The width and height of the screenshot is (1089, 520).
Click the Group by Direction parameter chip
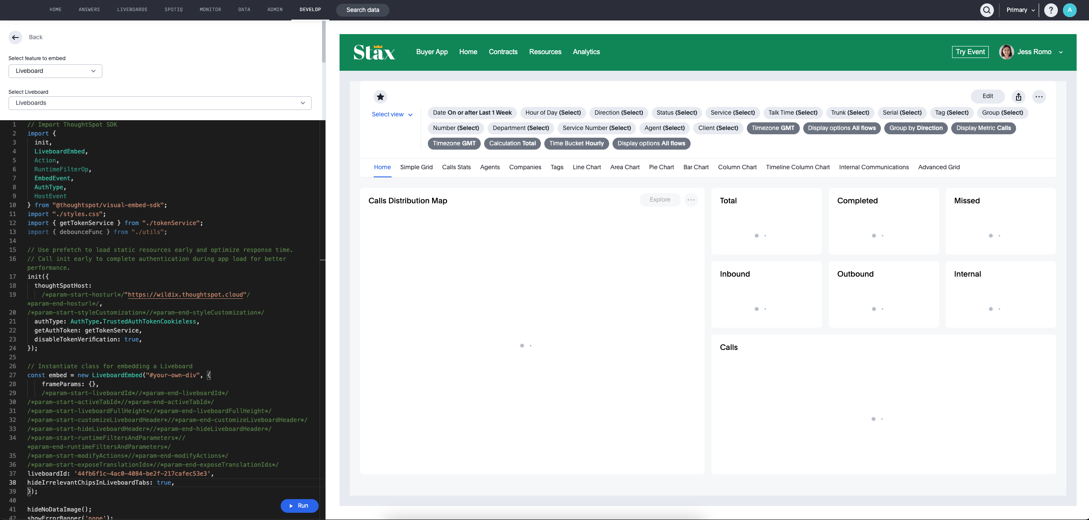point(916,128)
